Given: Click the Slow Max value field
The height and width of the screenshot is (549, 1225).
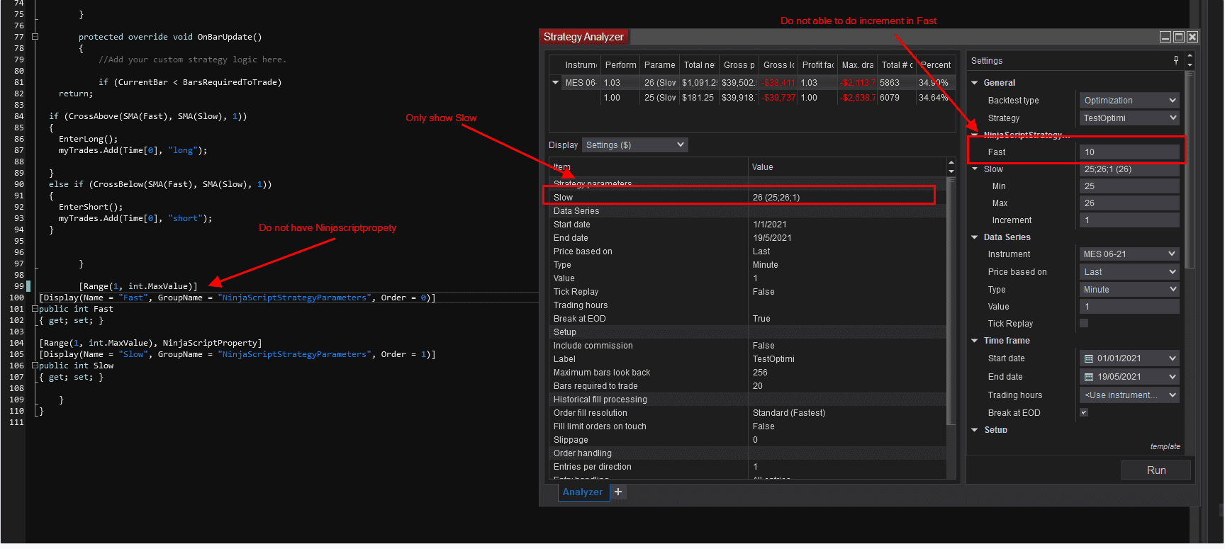Looking at the screenshot, I should point(1129,203).
